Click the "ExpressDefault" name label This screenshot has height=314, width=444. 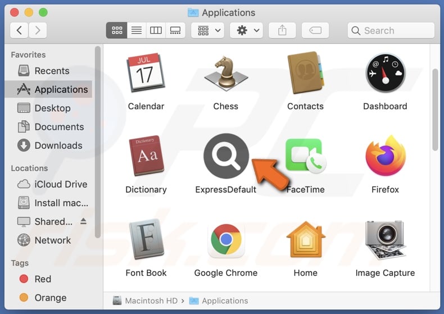226,189
